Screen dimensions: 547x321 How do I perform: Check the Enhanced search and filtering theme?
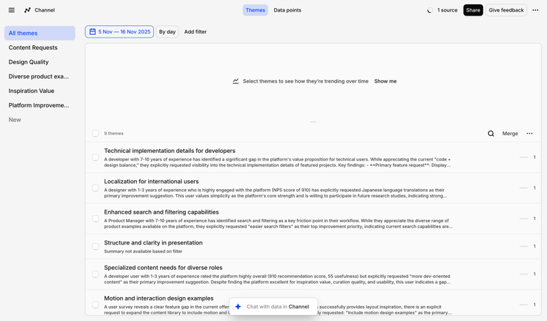(x=96, y=219)
